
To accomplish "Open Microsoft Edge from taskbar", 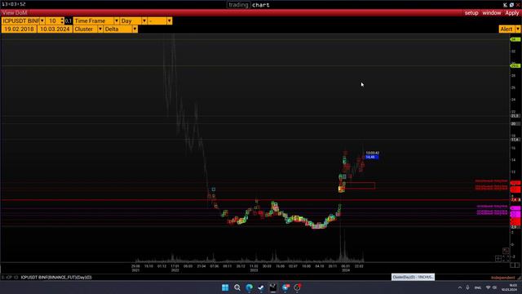I will coord(249,287).
